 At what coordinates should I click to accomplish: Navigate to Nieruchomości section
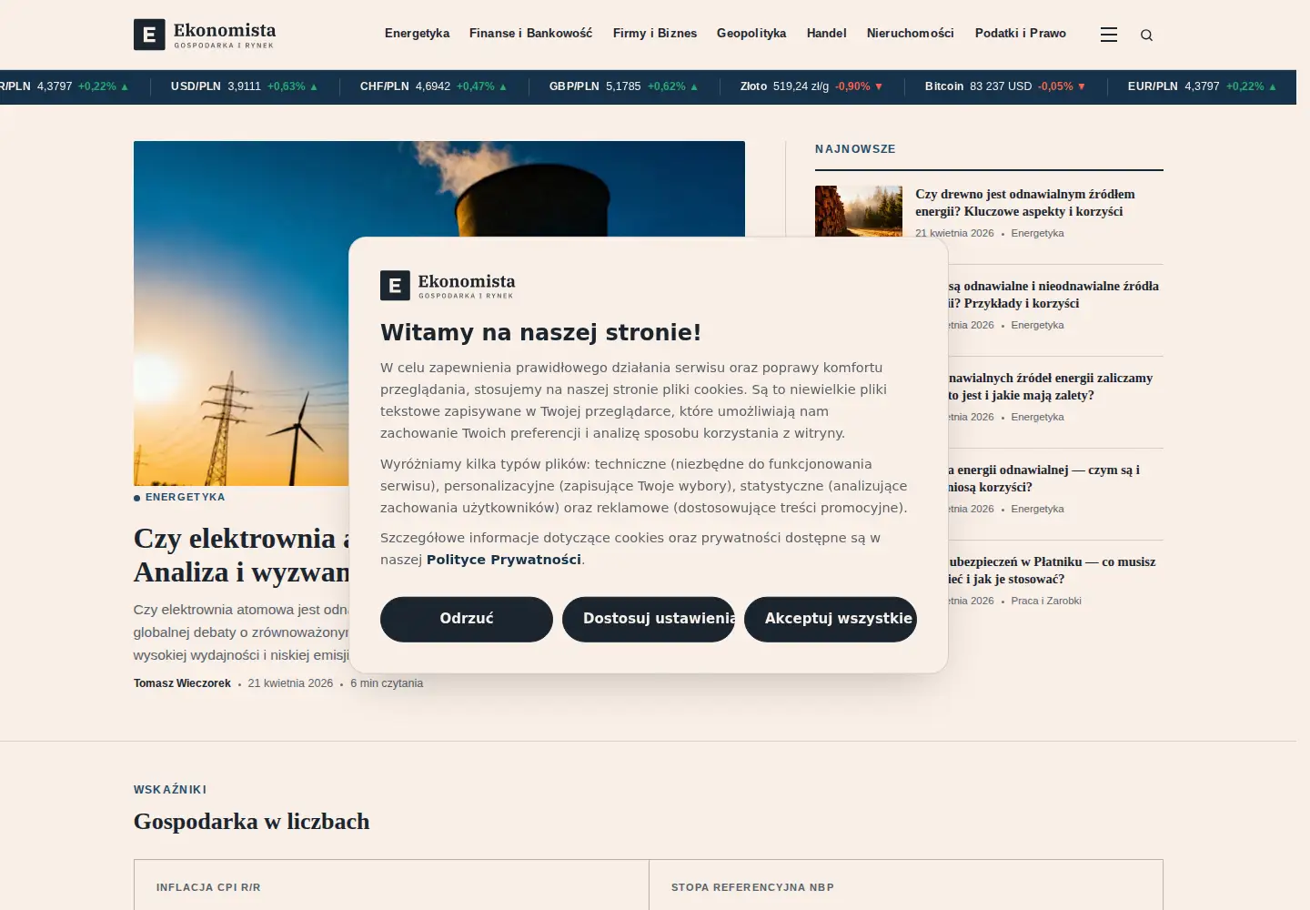[x=910, y=33]
